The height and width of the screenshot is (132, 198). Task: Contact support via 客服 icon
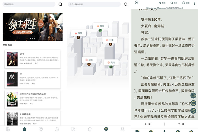(186, 3)
